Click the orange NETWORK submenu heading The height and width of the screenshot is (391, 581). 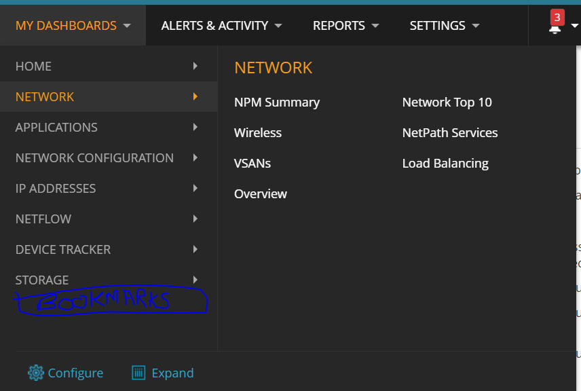(x=274, y=68)
